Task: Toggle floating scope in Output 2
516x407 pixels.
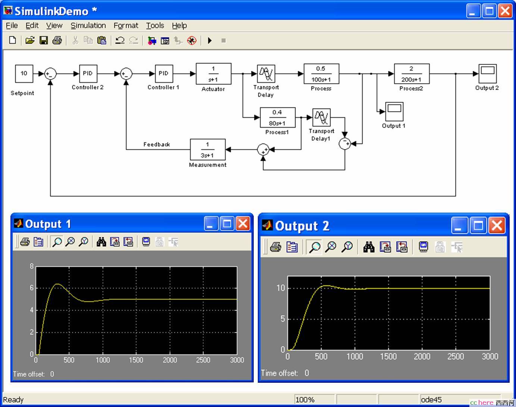Action: point(423,247)
